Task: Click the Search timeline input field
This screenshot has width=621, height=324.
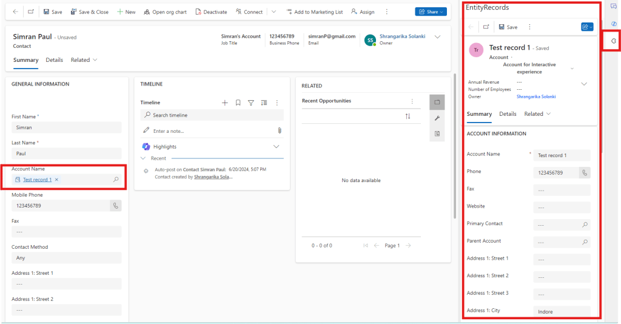Action: click(x=212, y=115)
